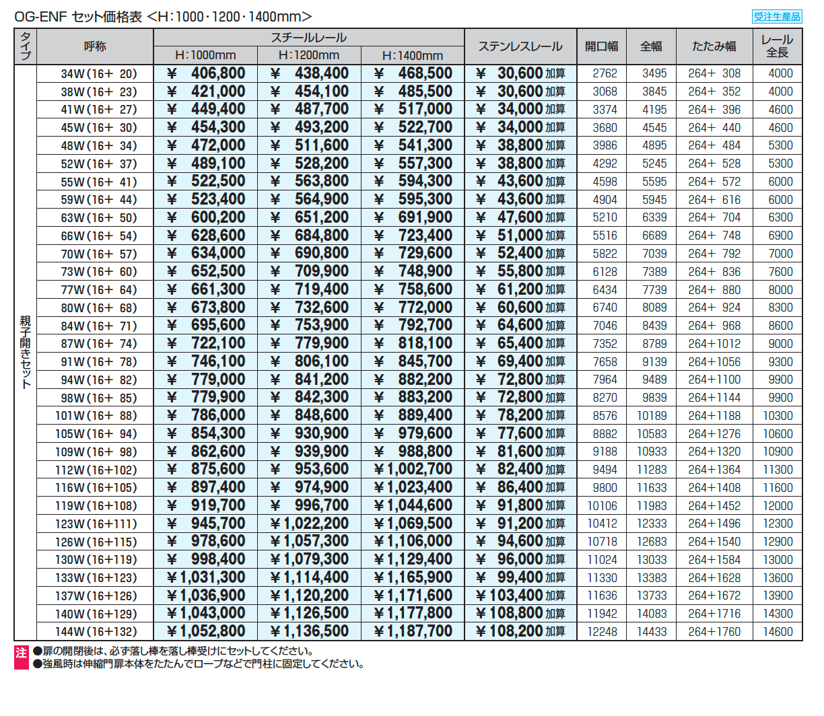Click the ¥103,400 加算 stainless rail cell
Image resolution: width=824 pixels, height=716 pixels.
click(x=520, y=596)
